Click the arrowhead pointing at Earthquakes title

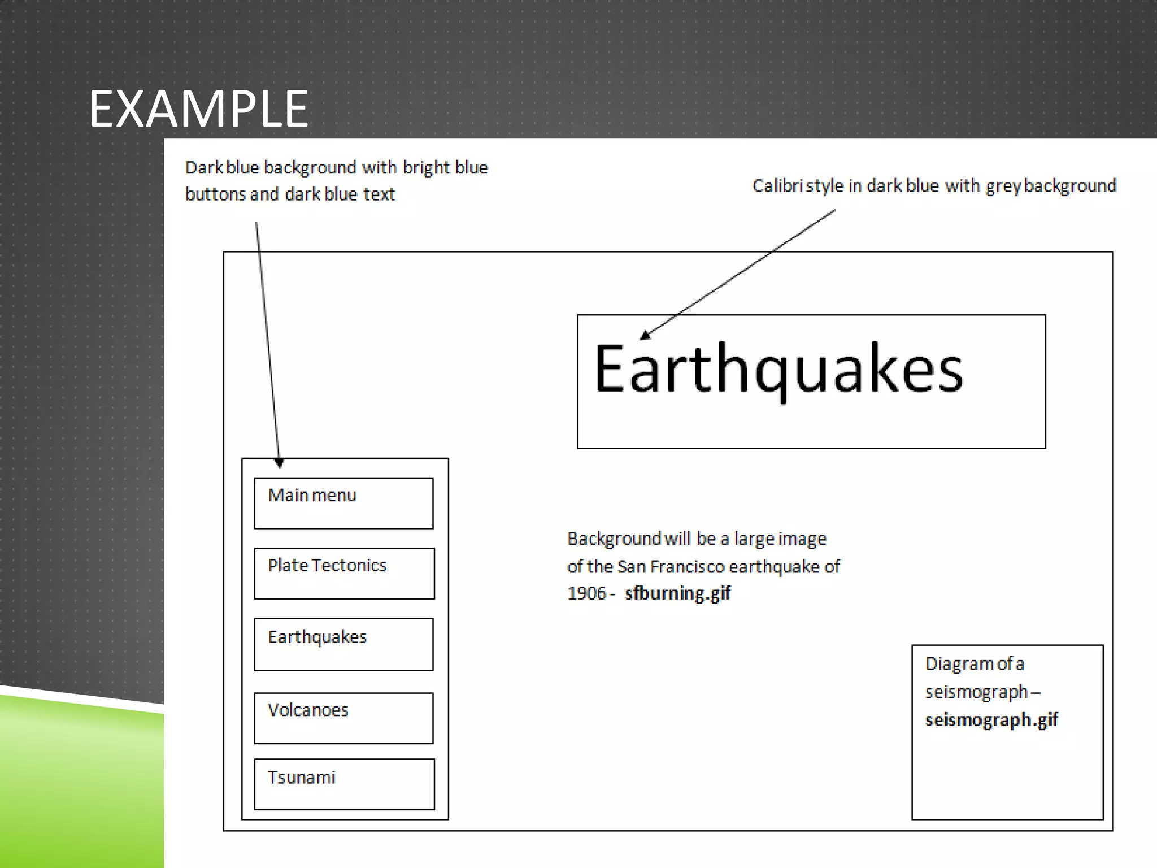pyautogui.click(x=646, y=335)
